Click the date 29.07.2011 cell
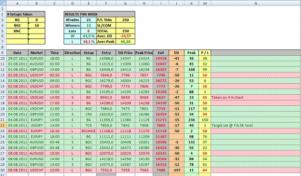Screen dimensions: 301x176 tap(17, 59)
